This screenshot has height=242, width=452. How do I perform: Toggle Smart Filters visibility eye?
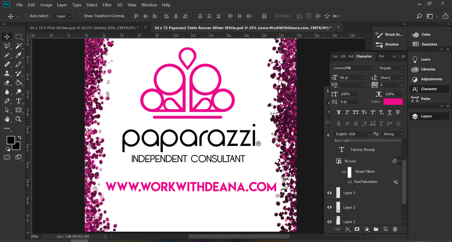point(344,172)
